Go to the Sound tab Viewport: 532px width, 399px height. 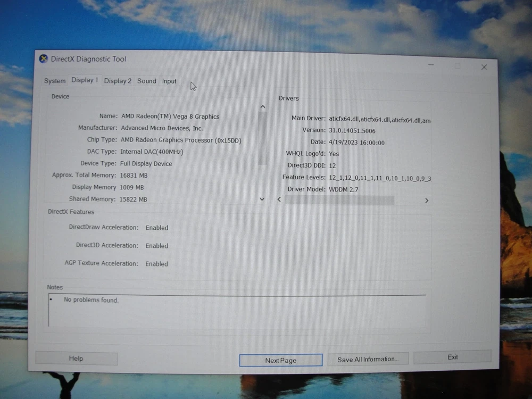pyautogui.click(x=147, y=81)
